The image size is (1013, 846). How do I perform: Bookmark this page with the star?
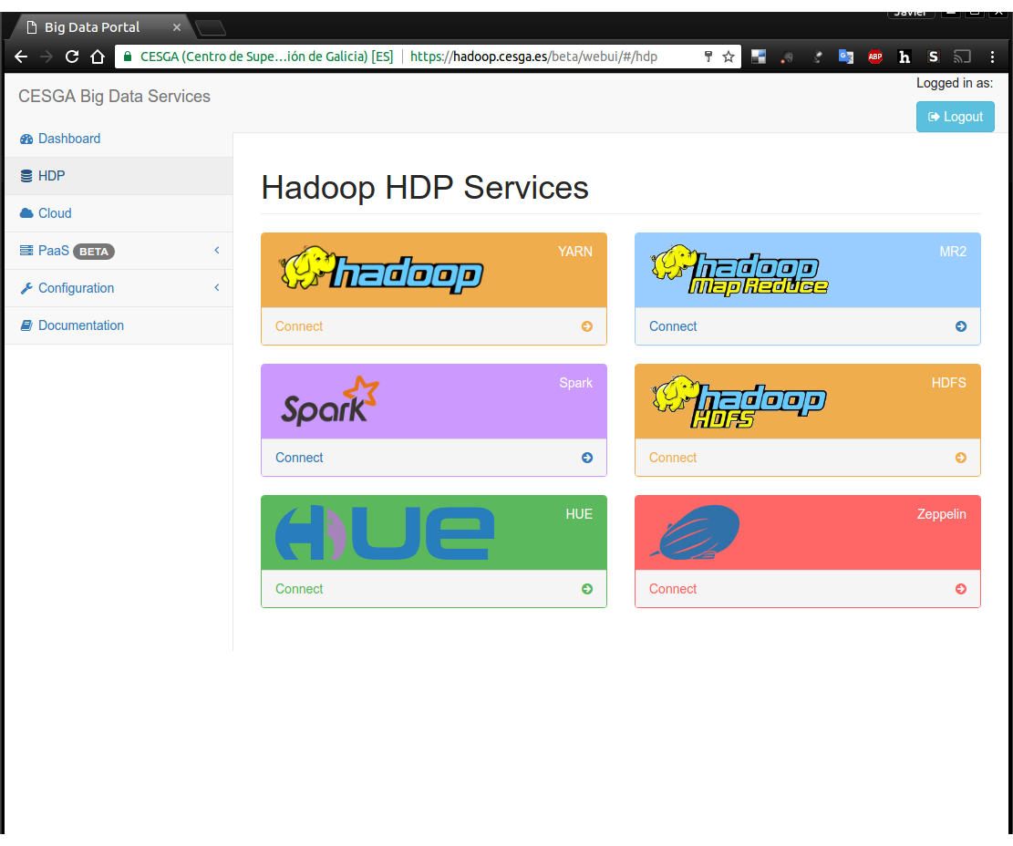pos(729,57)
